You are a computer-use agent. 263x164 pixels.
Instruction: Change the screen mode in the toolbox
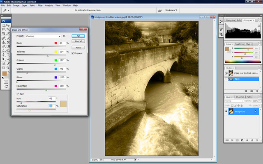[6, 87]
